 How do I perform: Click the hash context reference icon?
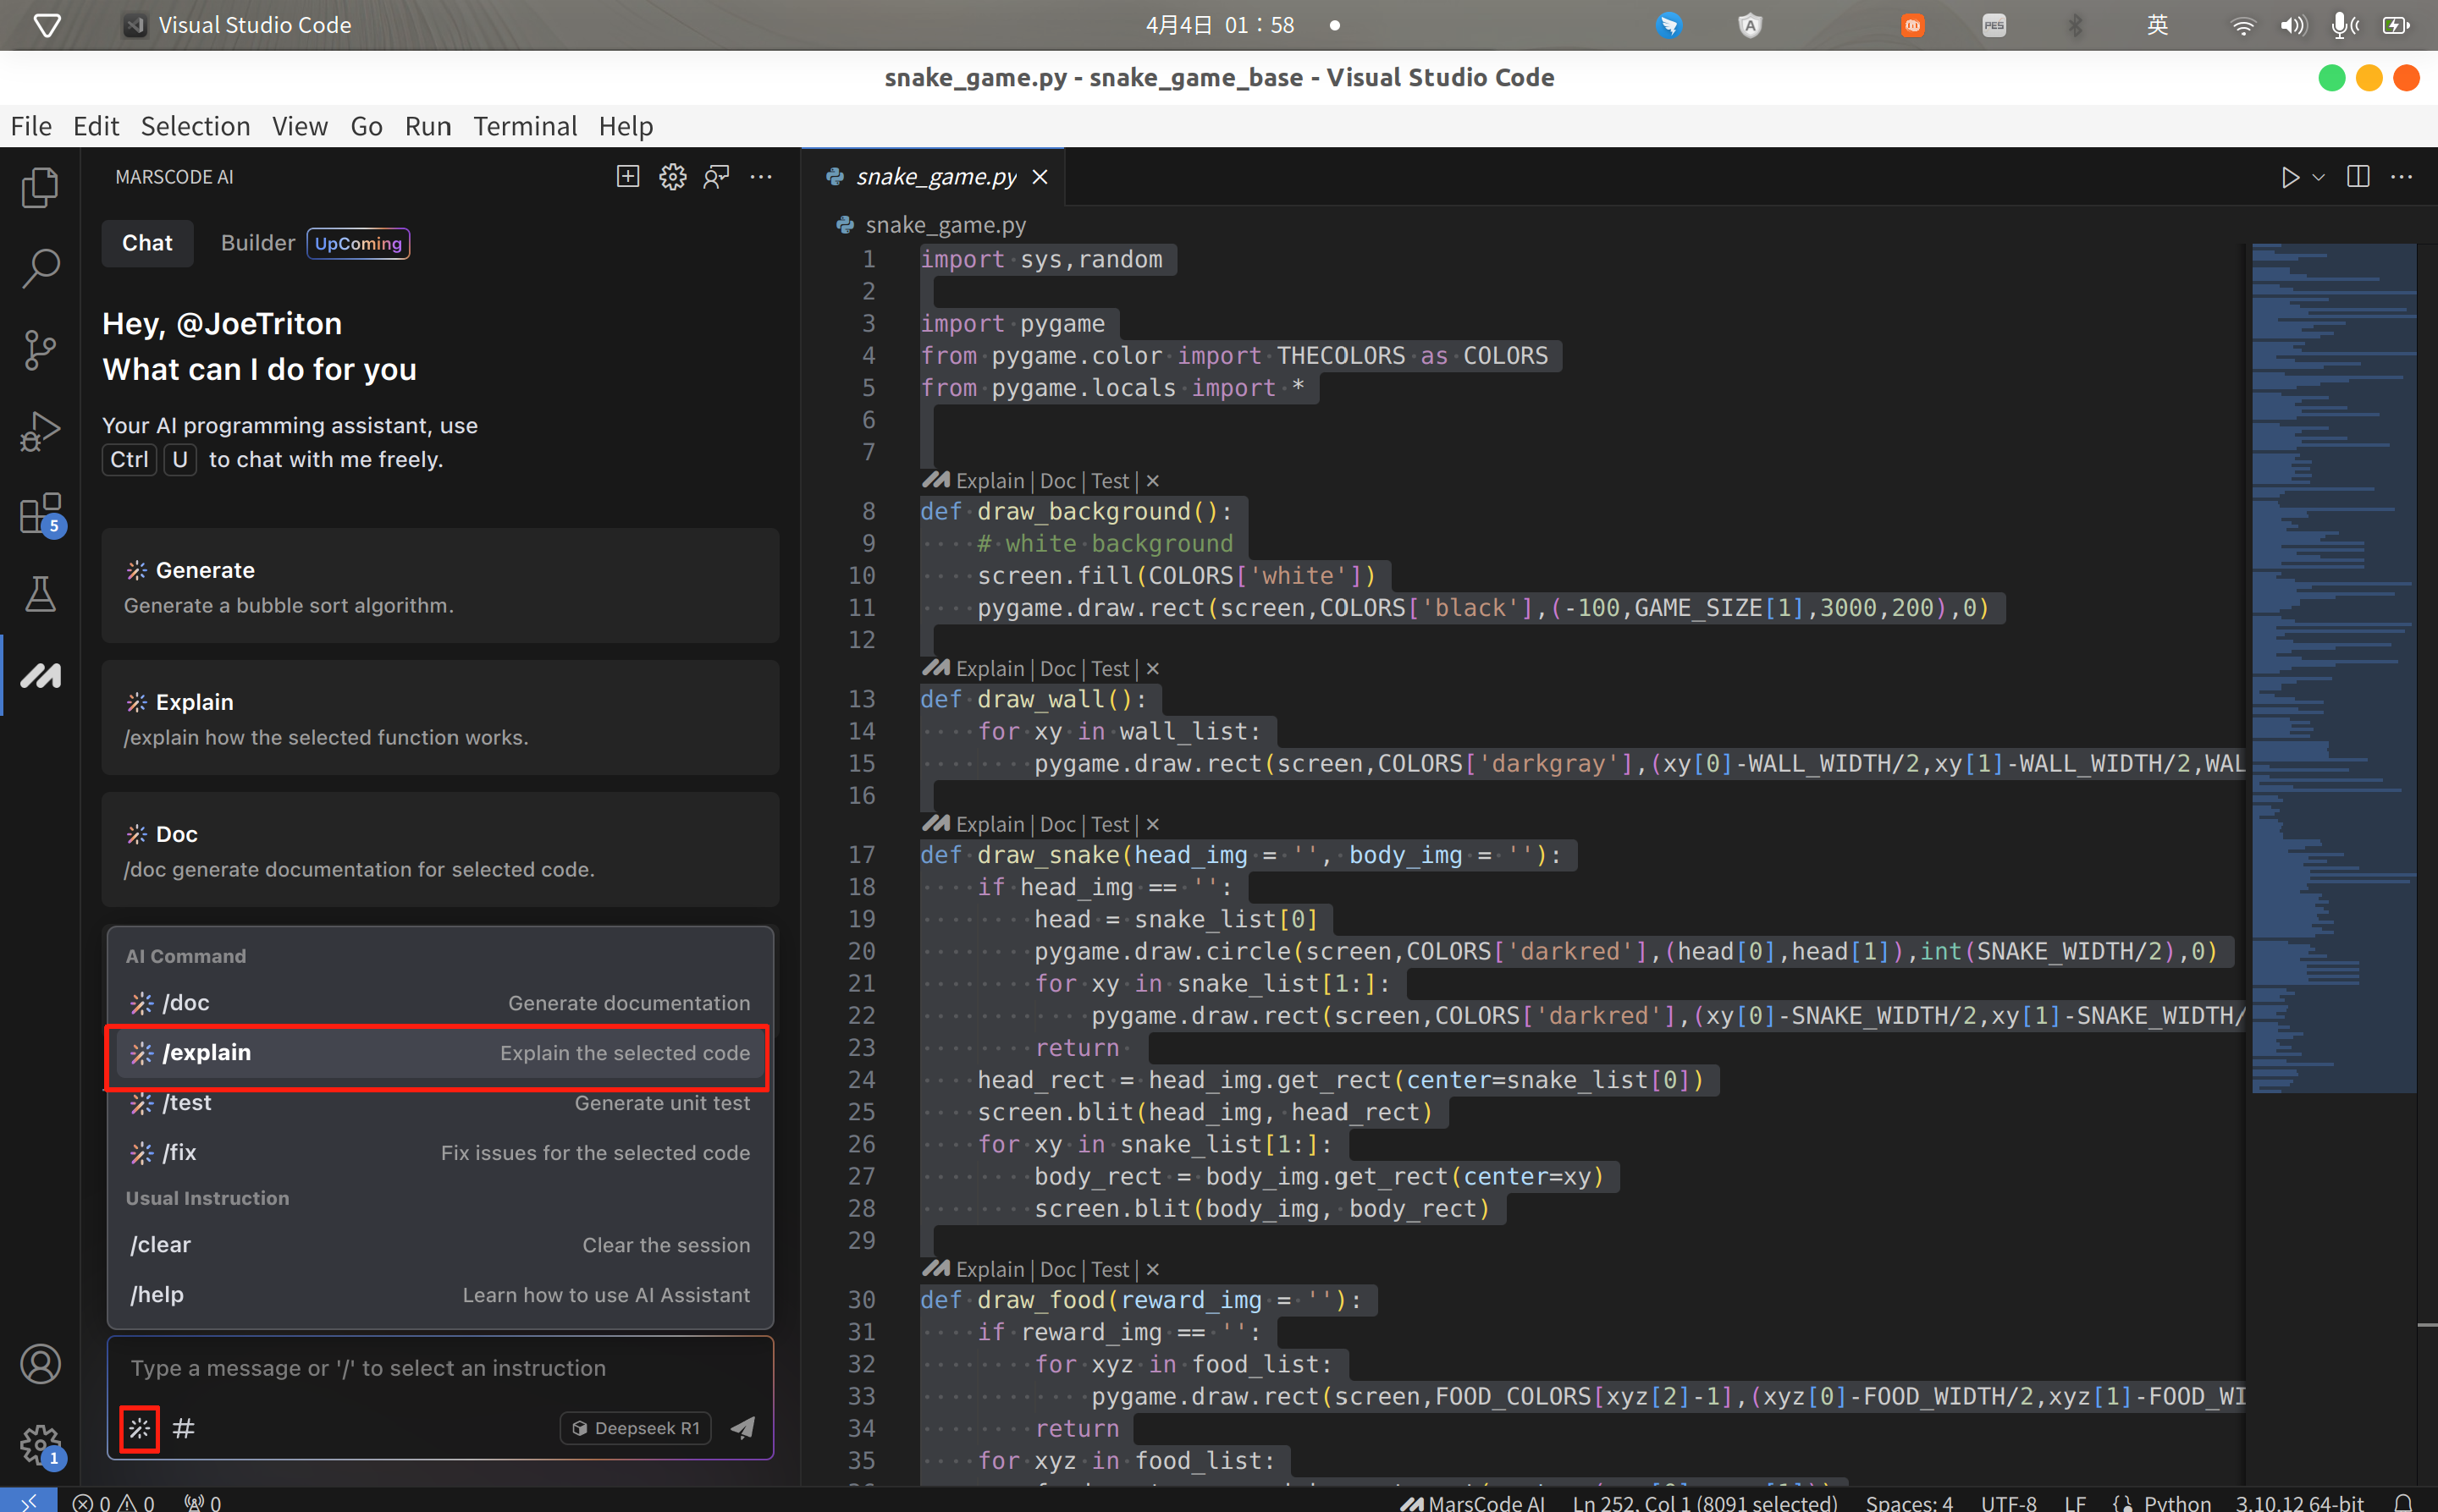(183, 1428)
